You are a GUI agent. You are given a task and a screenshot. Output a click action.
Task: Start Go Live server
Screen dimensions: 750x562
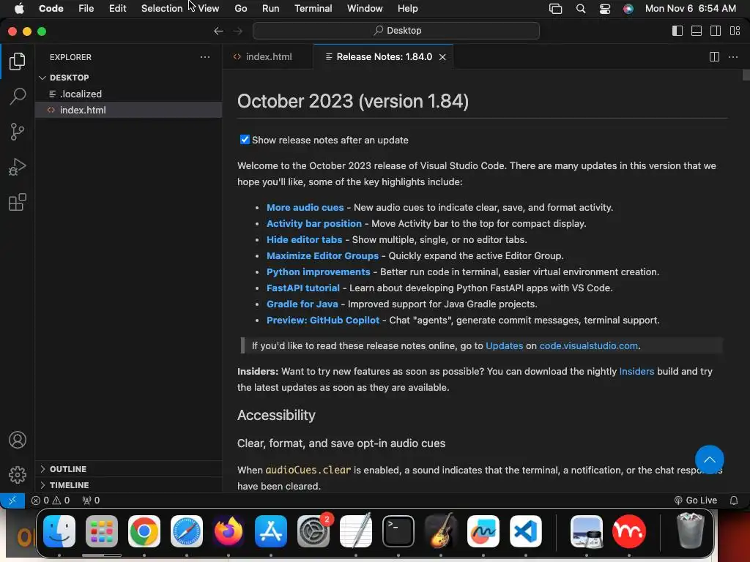coord(696,501)
